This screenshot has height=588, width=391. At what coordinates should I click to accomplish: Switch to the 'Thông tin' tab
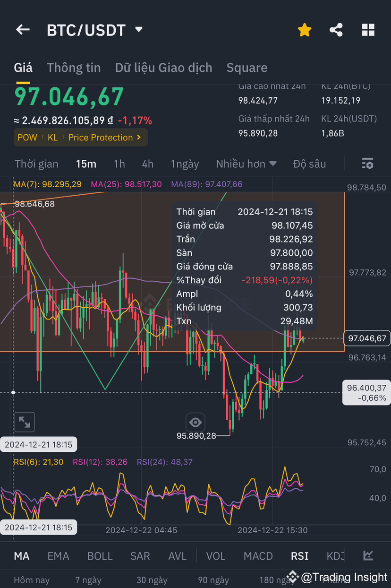pos(74,68)
